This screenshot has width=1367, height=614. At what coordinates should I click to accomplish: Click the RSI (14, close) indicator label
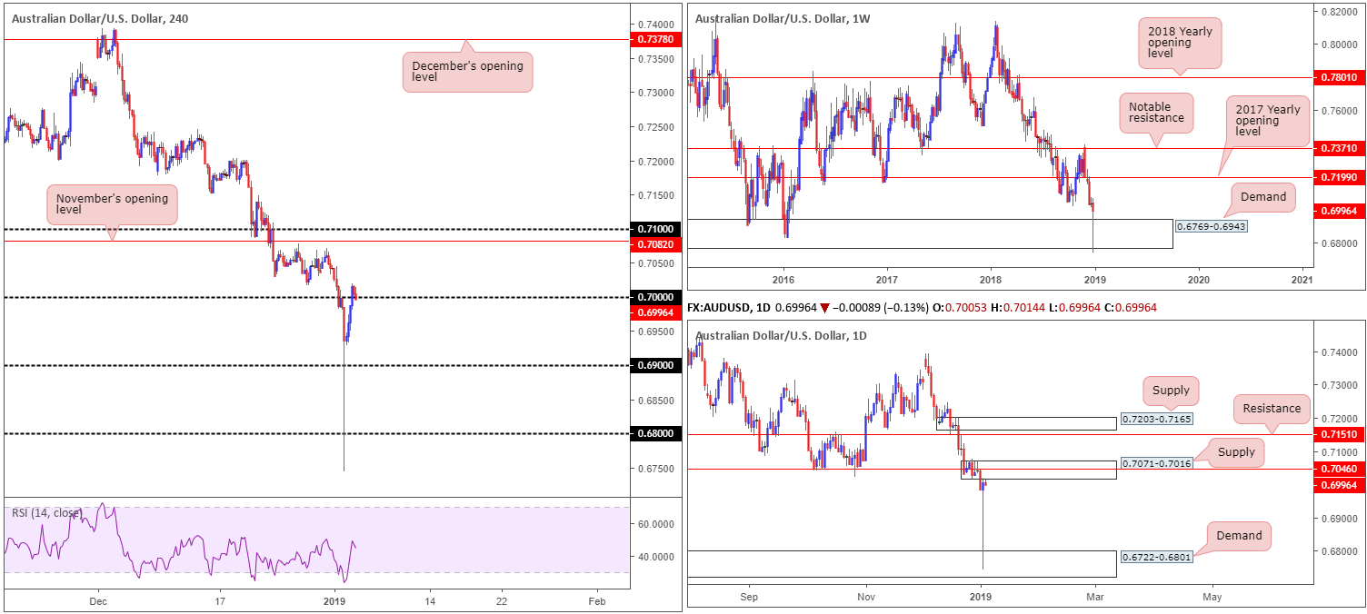[47, 513]
